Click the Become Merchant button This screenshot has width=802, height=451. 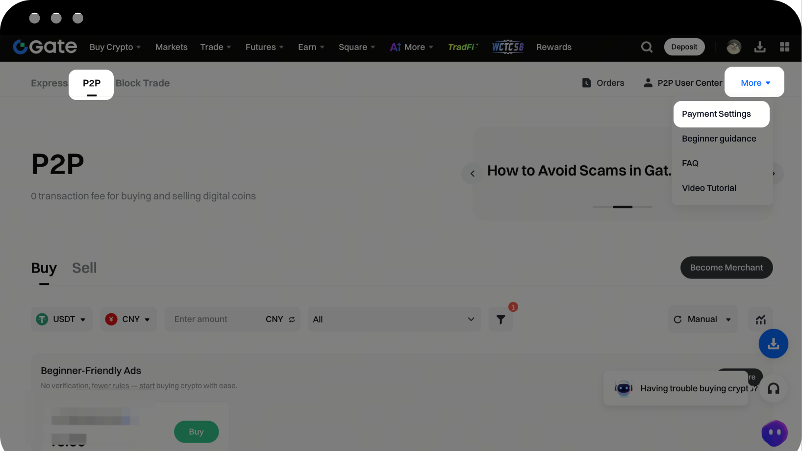click(x=726, y=268)
